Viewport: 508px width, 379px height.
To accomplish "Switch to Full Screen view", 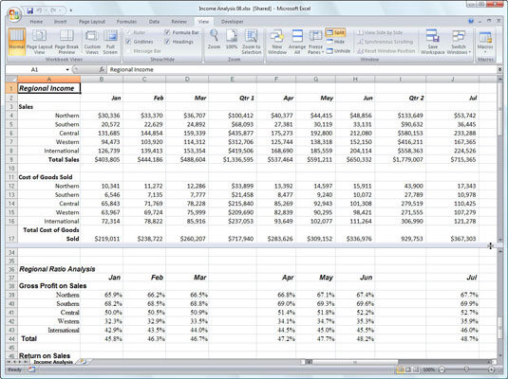I will click(110, 42).
